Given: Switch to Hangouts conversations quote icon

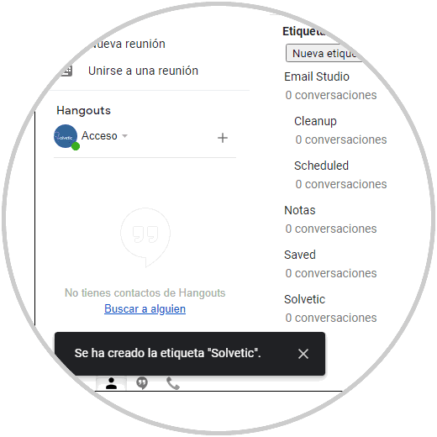Looking at the screenshot, I should (x=142, y=383).
